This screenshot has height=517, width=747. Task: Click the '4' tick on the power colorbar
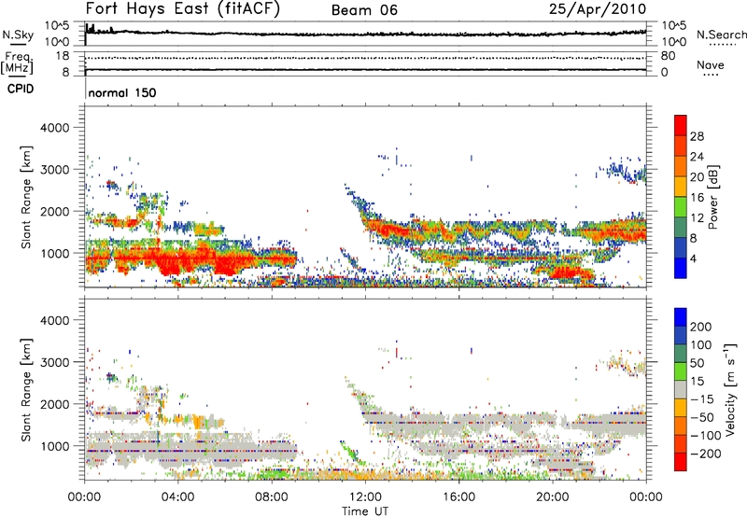tap(693, 258)
